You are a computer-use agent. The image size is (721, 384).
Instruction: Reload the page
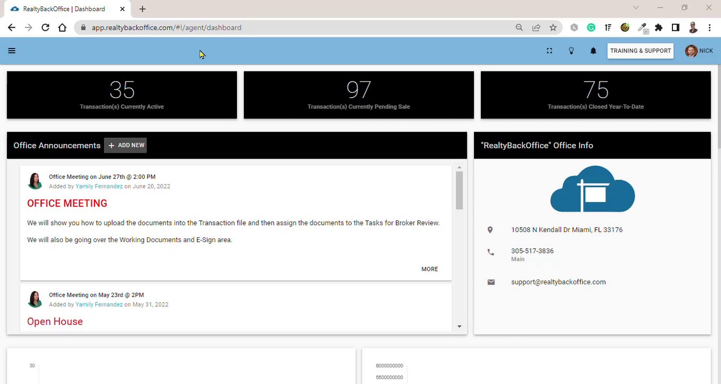coord(45,27)
